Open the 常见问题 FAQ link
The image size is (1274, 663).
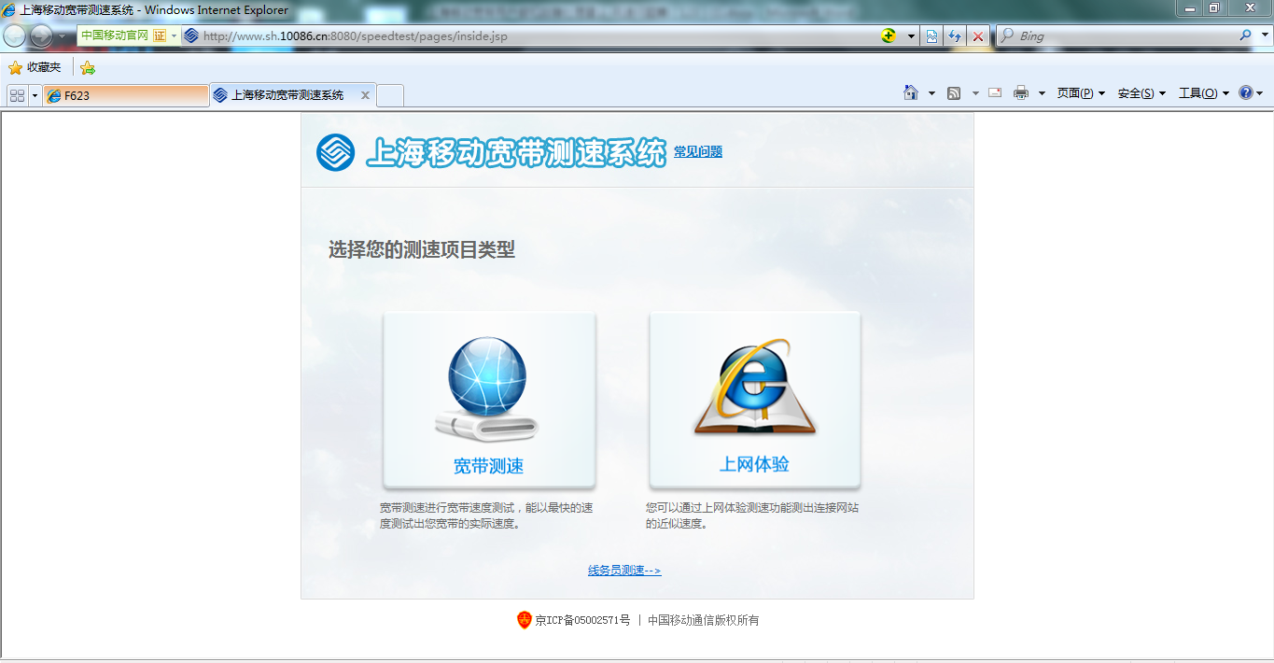[x=698, y=151]
